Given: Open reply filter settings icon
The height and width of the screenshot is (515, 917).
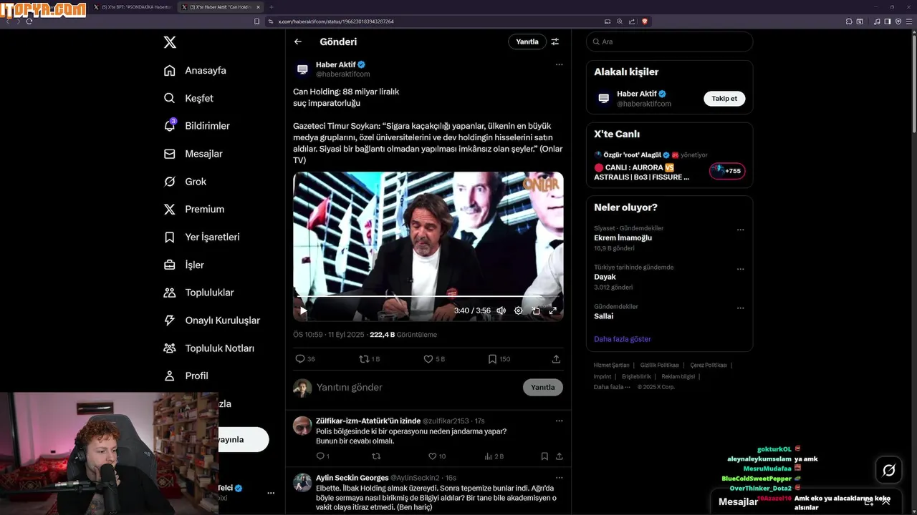Looking at the screenshot, I should [x=554, y=41].
